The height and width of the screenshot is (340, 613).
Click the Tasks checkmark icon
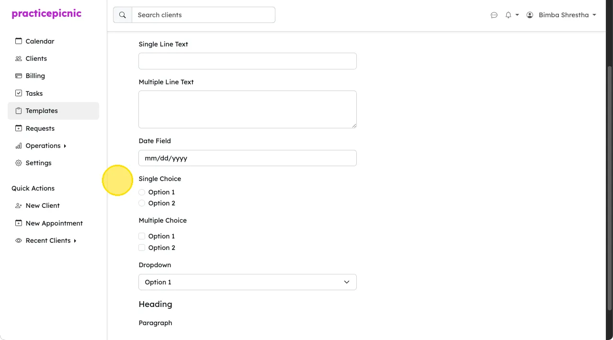tap(19, 93)
